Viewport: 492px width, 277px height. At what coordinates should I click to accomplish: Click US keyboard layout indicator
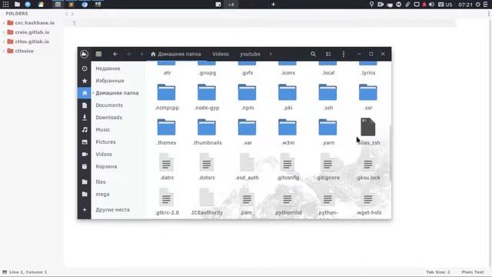click(445, 5)
